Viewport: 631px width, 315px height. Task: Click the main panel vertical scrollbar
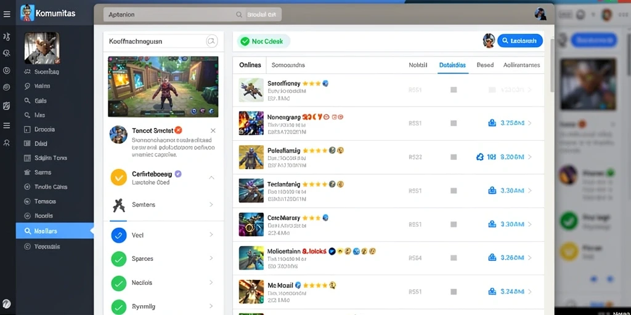click(x=552, y=65)
